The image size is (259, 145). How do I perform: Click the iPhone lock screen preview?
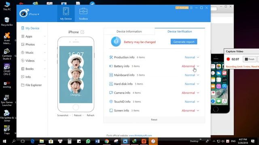(76, 75)
